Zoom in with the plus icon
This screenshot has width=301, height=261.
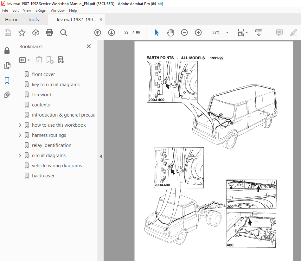198,33
